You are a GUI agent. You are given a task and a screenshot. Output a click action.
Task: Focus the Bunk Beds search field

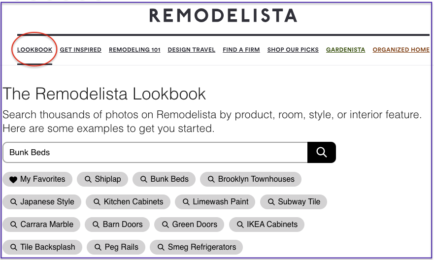(155, 152)
